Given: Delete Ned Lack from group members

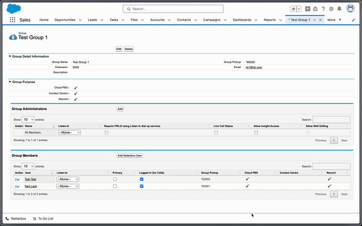Looking at the screenshot, I should click(17, 186).
